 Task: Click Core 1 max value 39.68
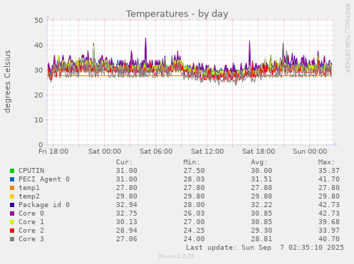point(329,222)
